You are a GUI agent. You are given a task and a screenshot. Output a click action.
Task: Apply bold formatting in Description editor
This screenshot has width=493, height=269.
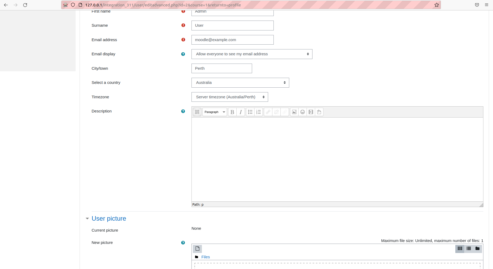click(232, 112)
